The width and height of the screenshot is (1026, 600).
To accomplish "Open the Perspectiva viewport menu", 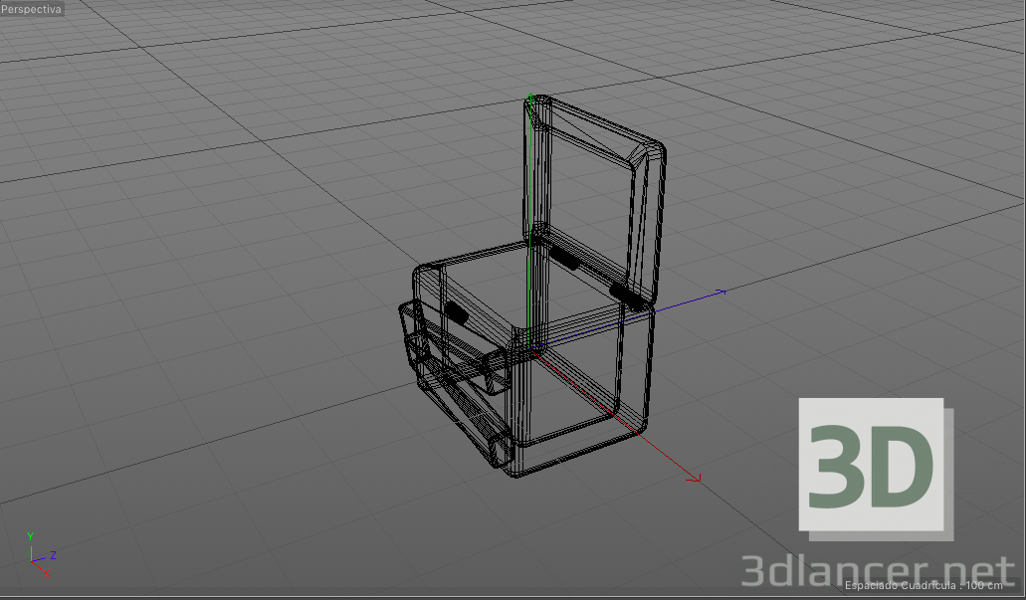I will (30, 8).
